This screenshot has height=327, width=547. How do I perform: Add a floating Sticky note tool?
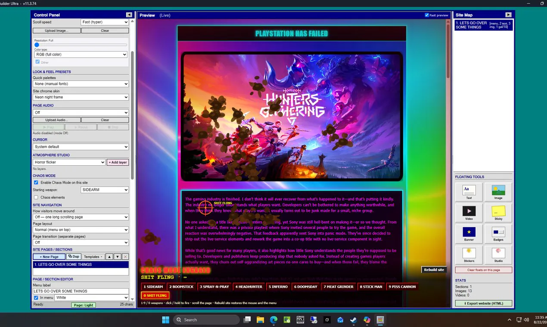[498, 213]
